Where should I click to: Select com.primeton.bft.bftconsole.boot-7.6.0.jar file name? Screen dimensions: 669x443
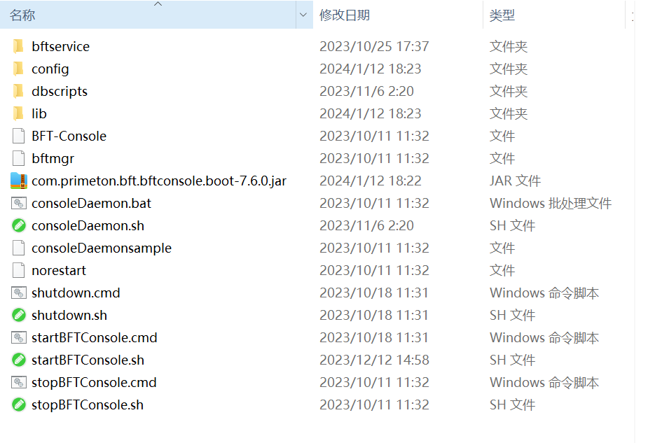click(159, 181)
